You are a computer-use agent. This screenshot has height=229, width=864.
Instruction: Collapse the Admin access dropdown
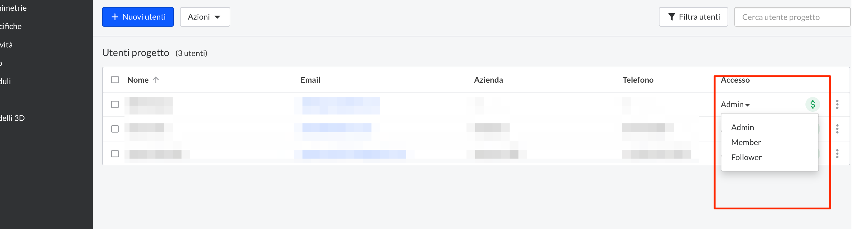click(735, 104)
